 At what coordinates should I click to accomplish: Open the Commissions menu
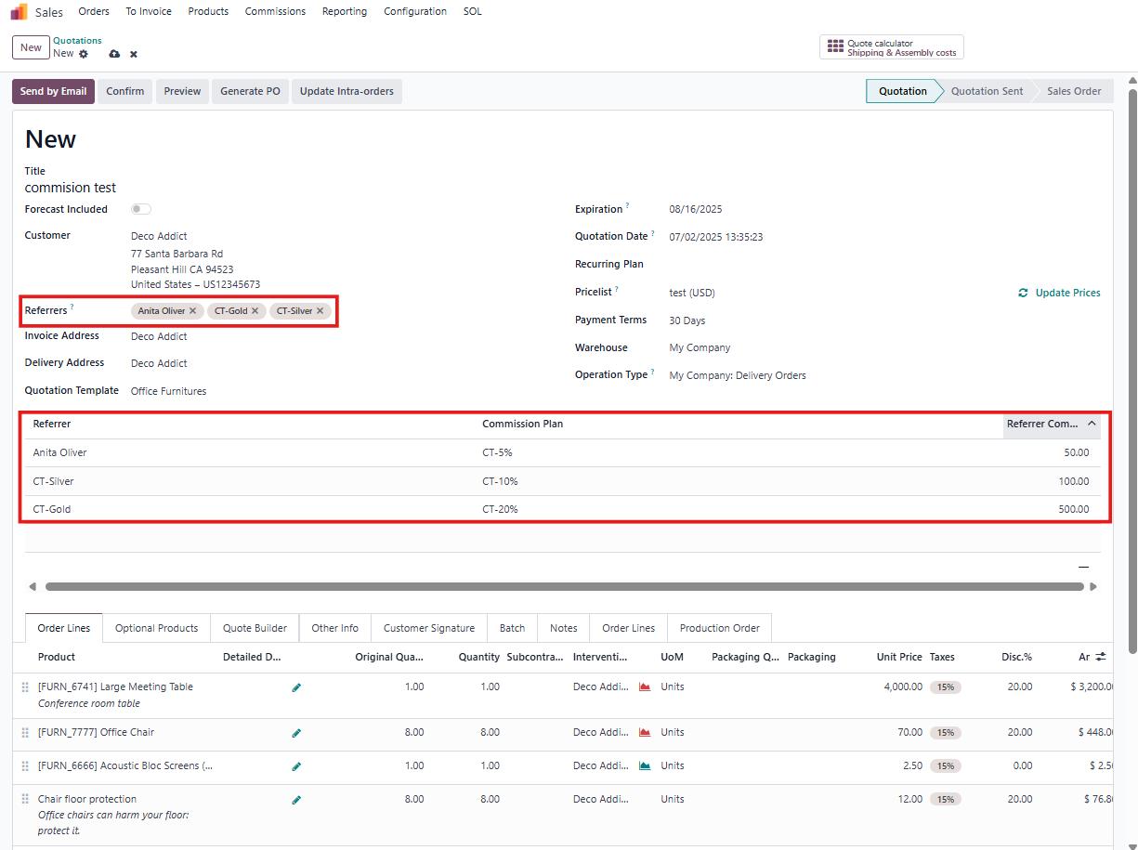pyautogui.click(x=275, y=11)
